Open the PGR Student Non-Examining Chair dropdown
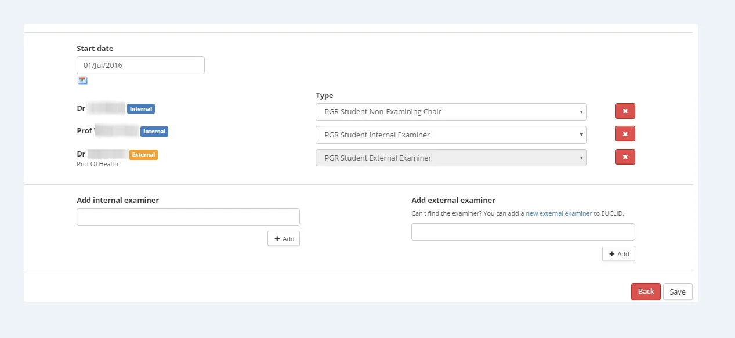Image resolution: width=735 pixels, height=338 pixels. pos(451,111)
